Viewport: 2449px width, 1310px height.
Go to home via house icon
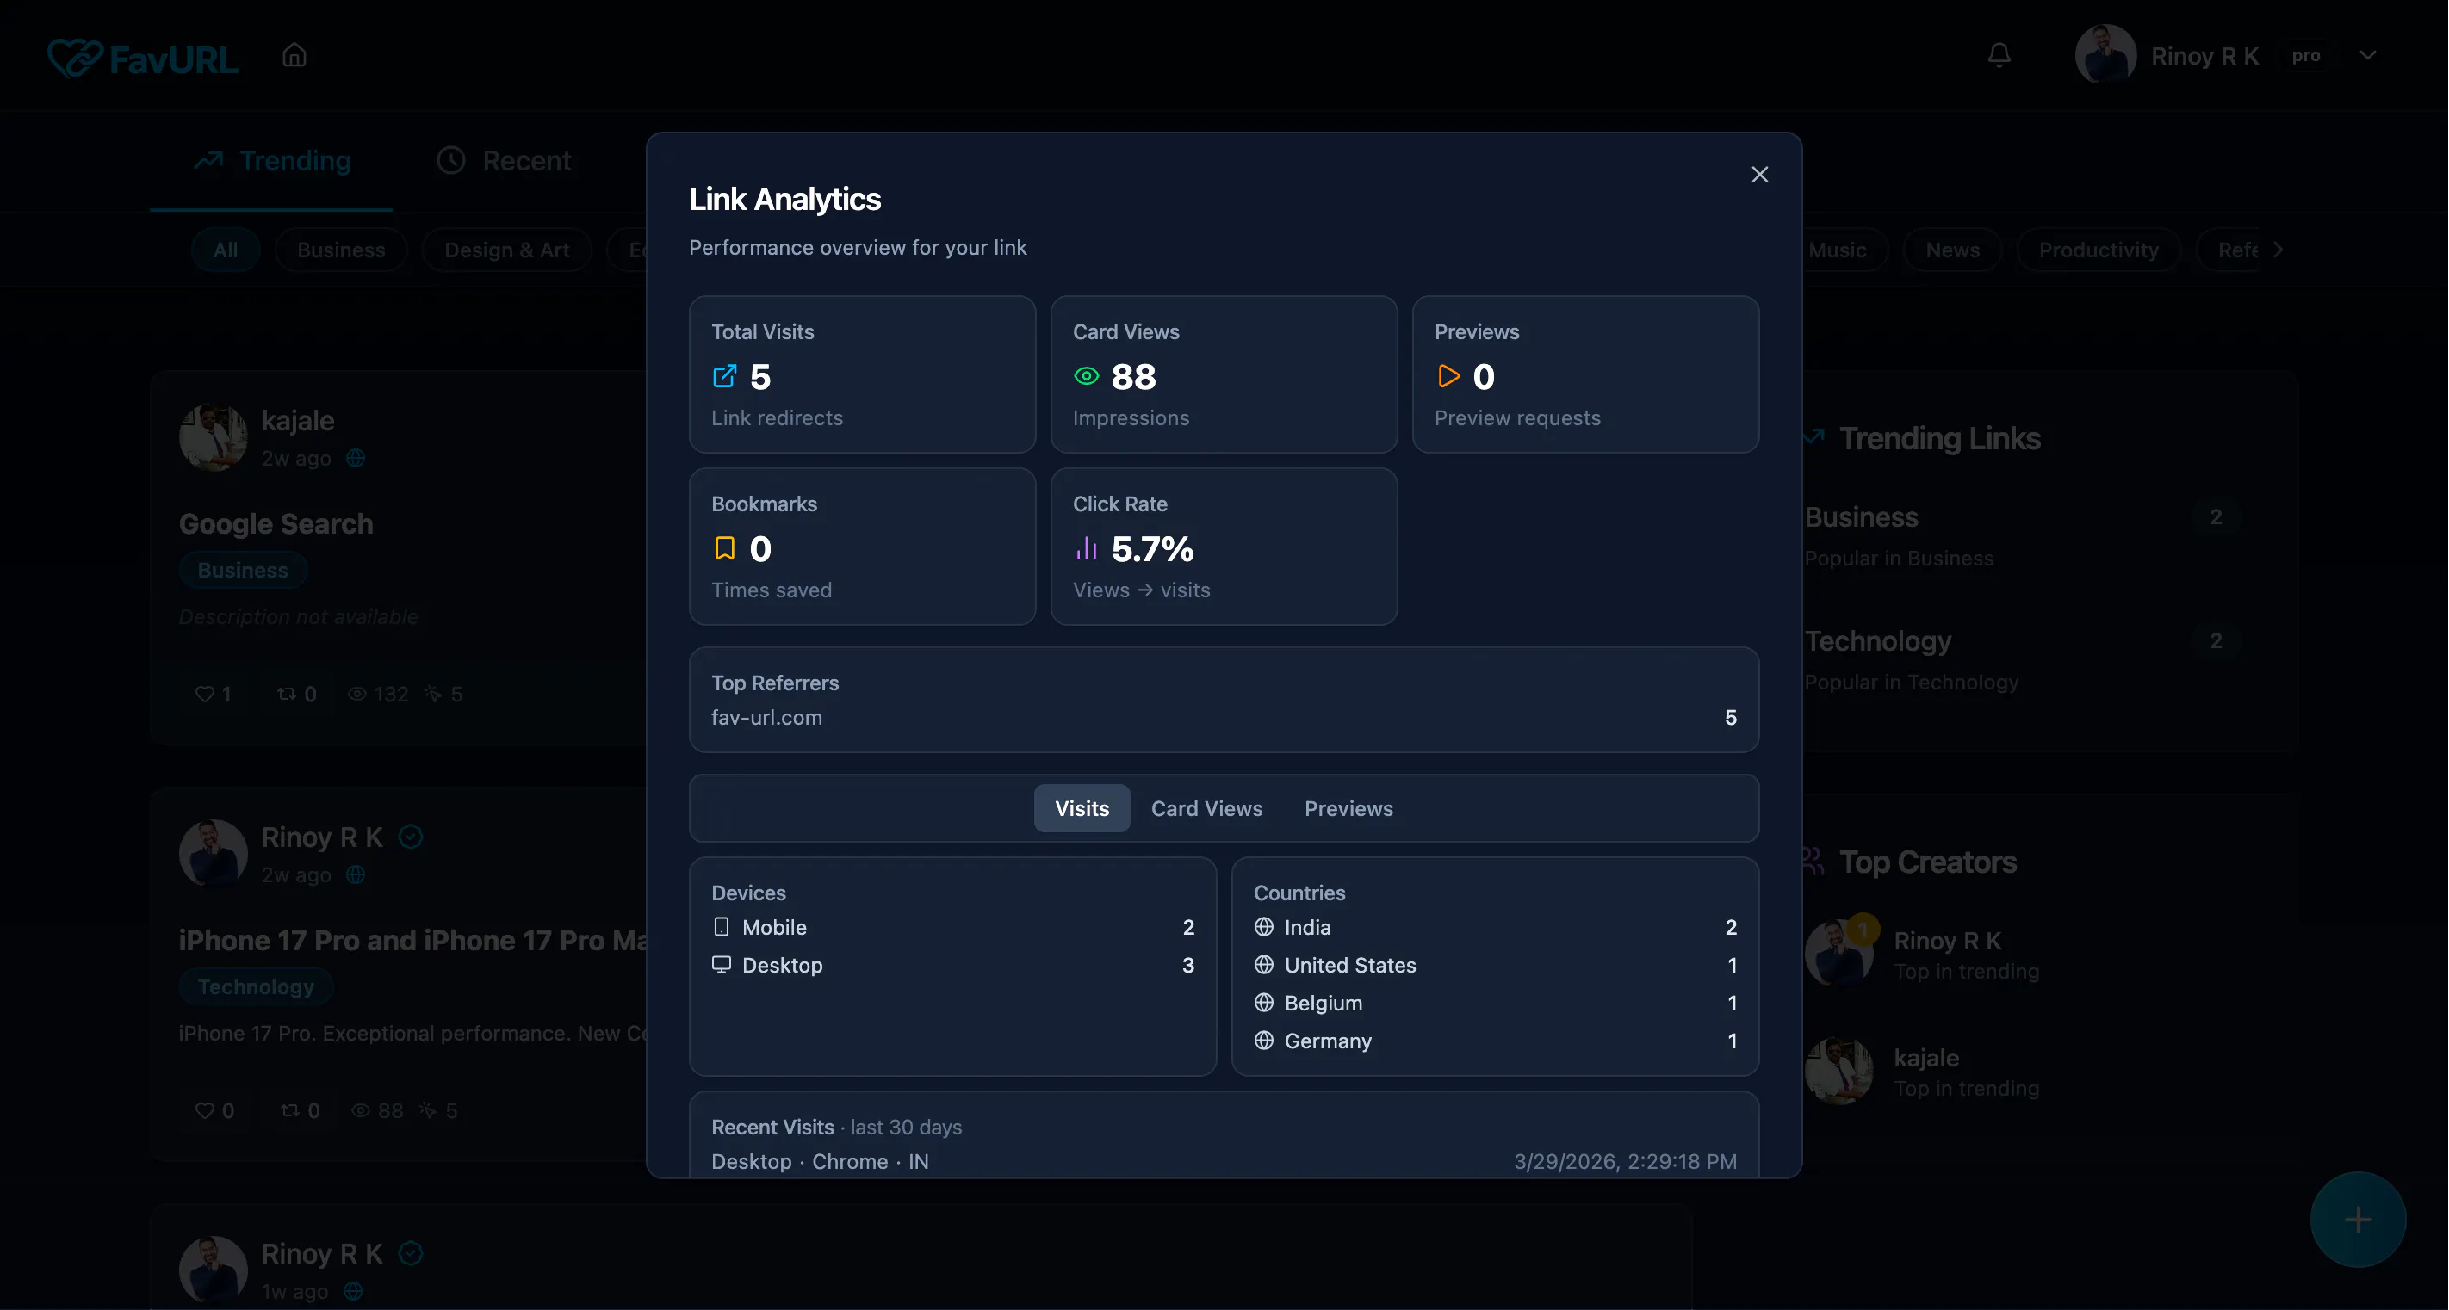coord(294,56)
